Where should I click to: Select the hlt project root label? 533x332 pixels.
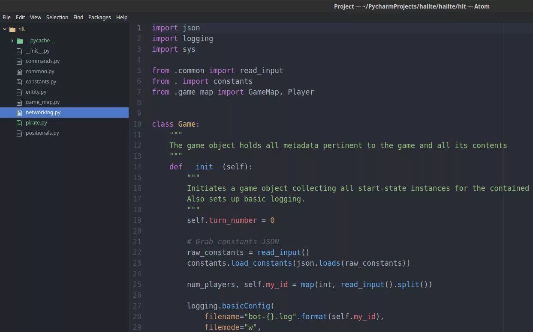(21, 29)
